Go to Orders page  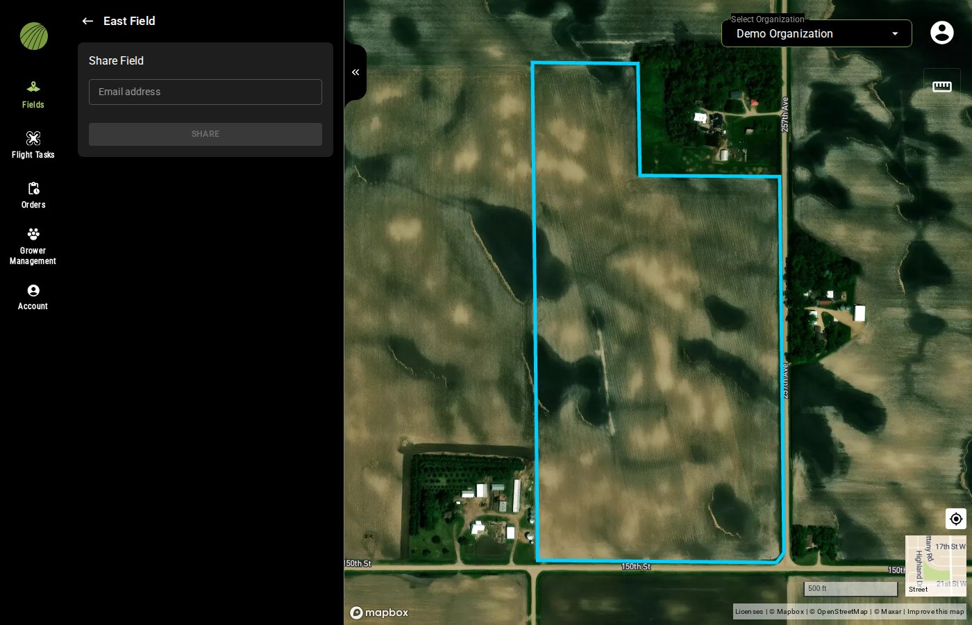click(x=33, y=195)
